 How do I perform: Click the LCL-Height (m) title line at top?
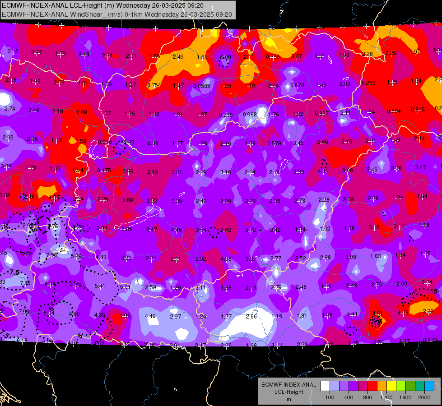(102, 5)
